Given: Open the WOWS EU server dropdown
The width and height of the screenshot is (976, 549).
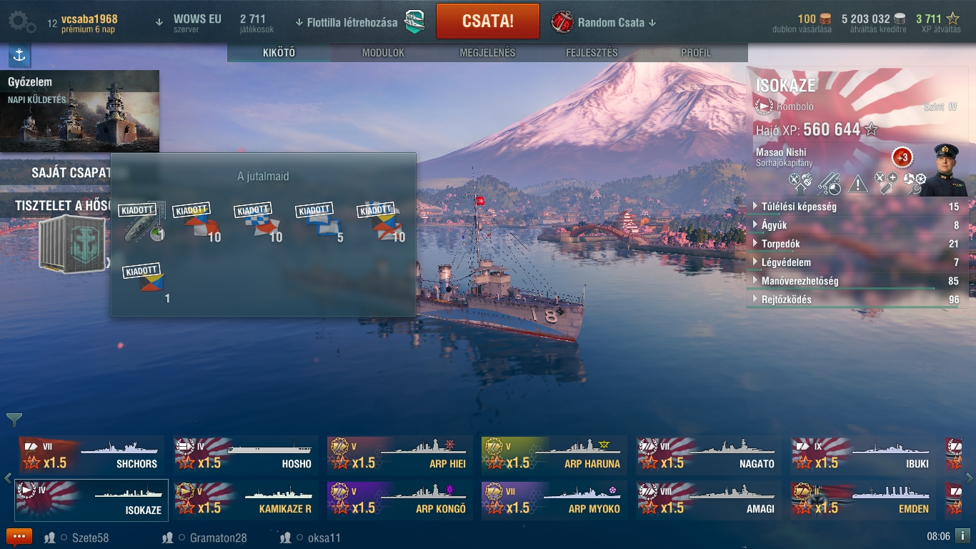Looking at the screenshot, I should pyautogui.click(x=189, y=22).
